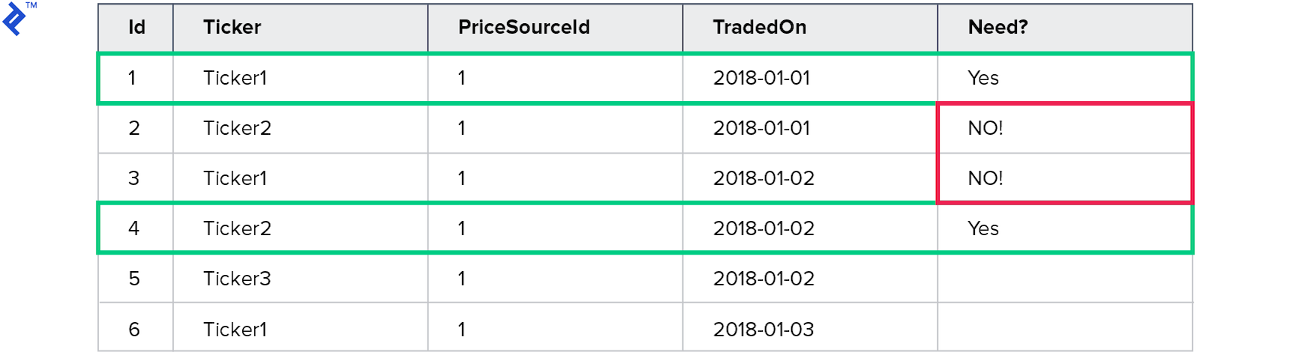Image resolution: width=1290 pixels, height=358 pixels.
Task: Click Id cell with value 2
Action: coord(134,128)
